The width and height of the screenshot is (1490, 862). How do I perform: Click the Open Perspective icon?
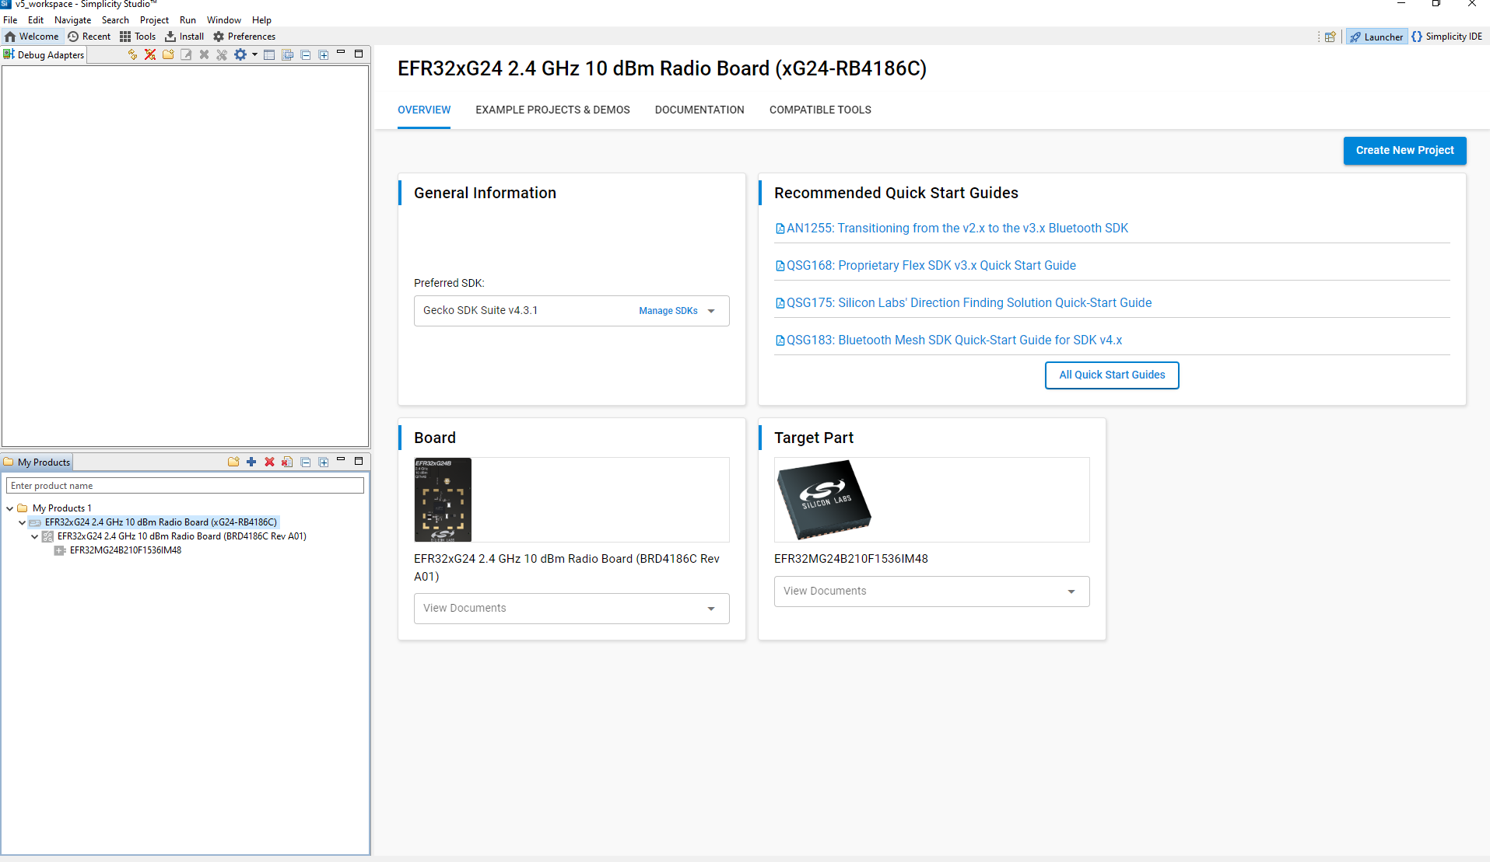point(1330,37)
